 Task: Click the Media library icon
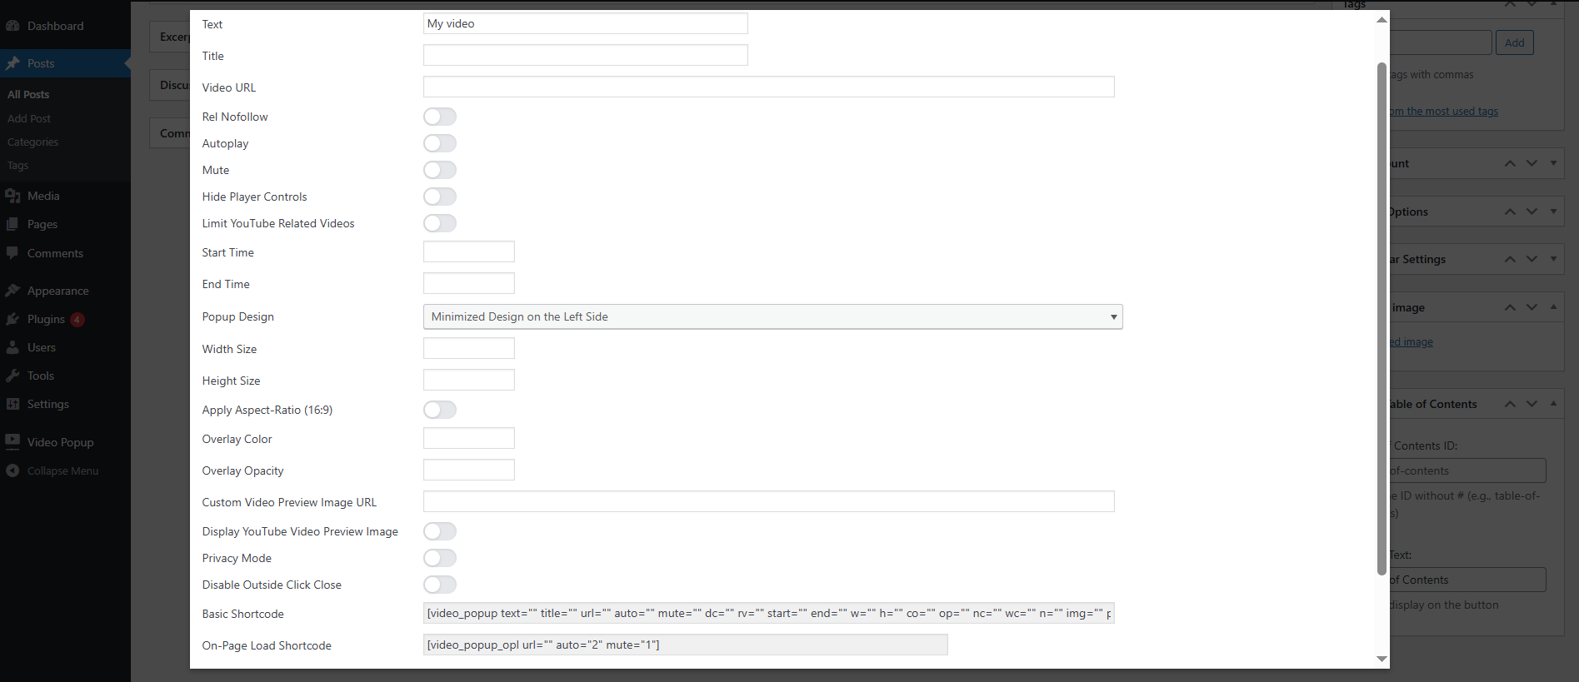pyautogui.click(x=12, y=197)
